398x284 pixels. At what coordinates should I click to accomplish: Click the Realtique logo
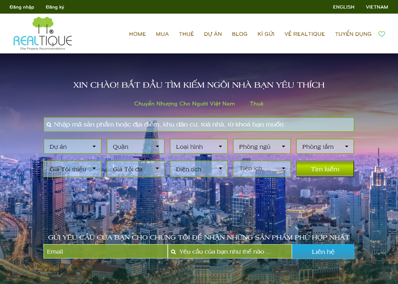point(43,34)
